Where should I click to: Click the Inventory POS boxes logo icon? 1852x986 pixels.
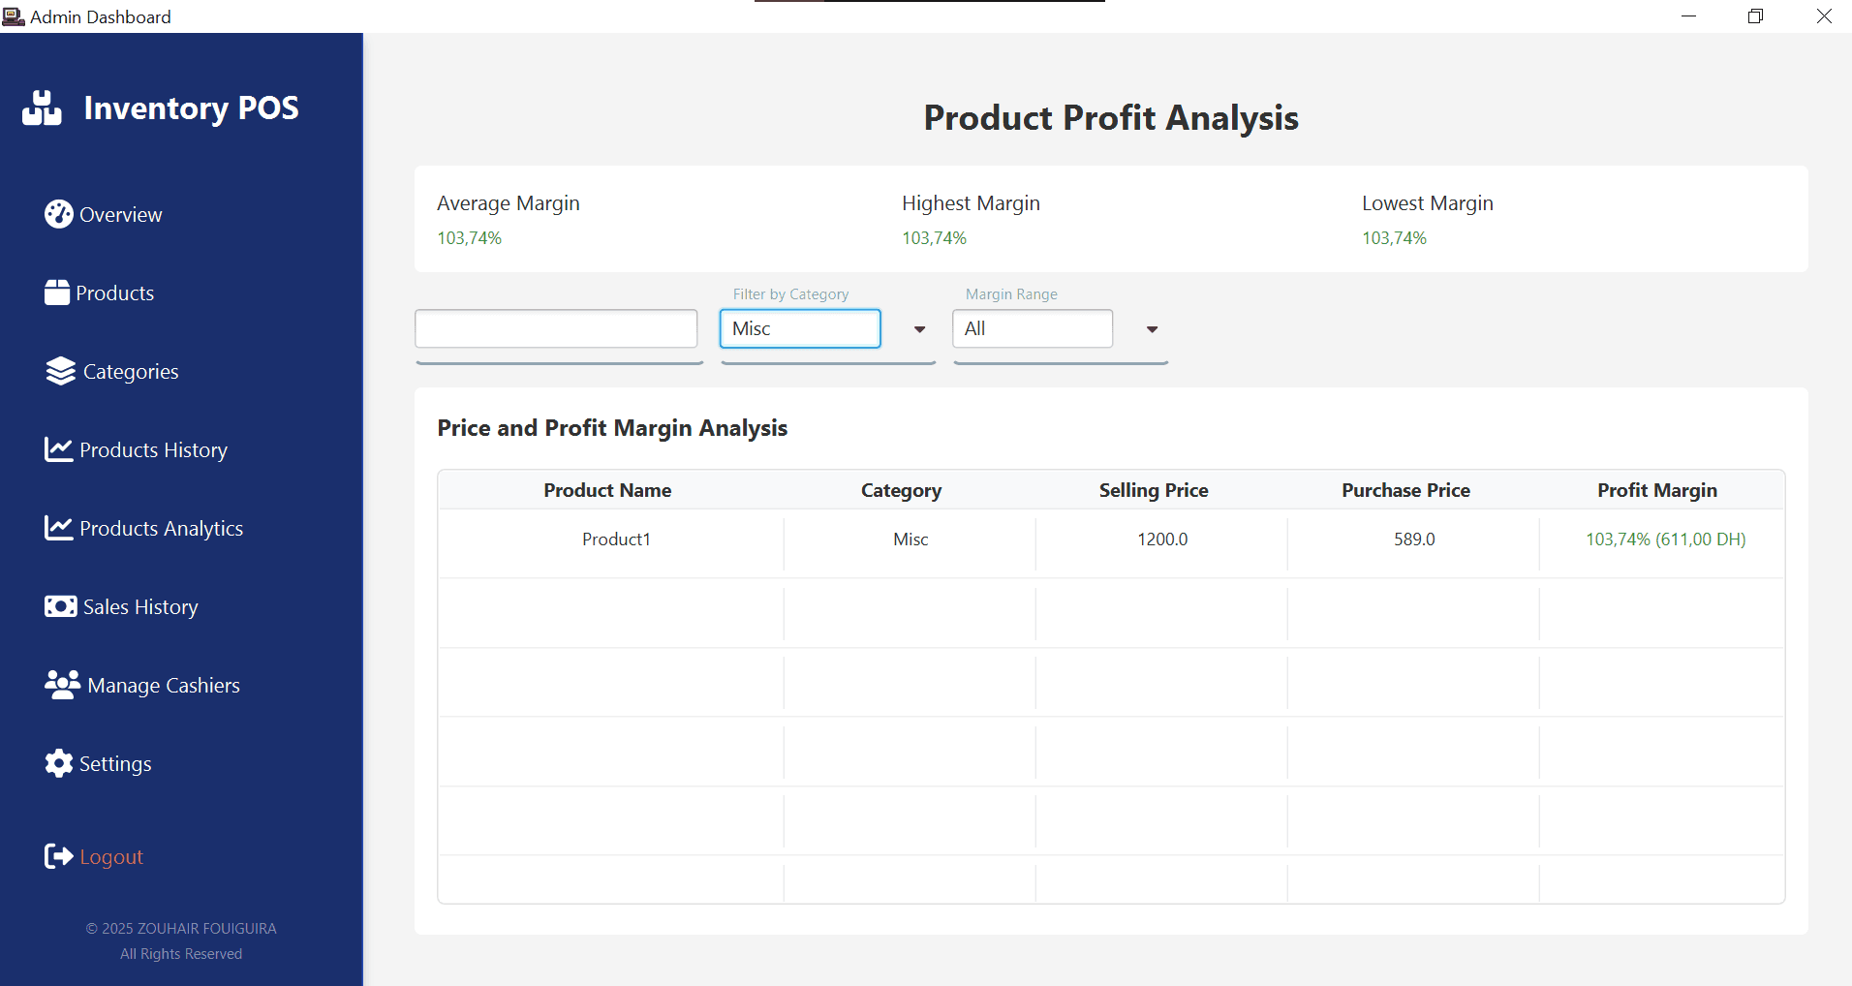click(x=42, y=108)
